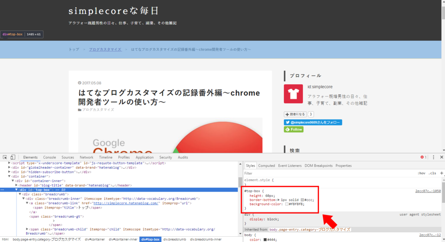
Task: Select div#container-inner crumb in breadcrumb bar
Action: 123,239
